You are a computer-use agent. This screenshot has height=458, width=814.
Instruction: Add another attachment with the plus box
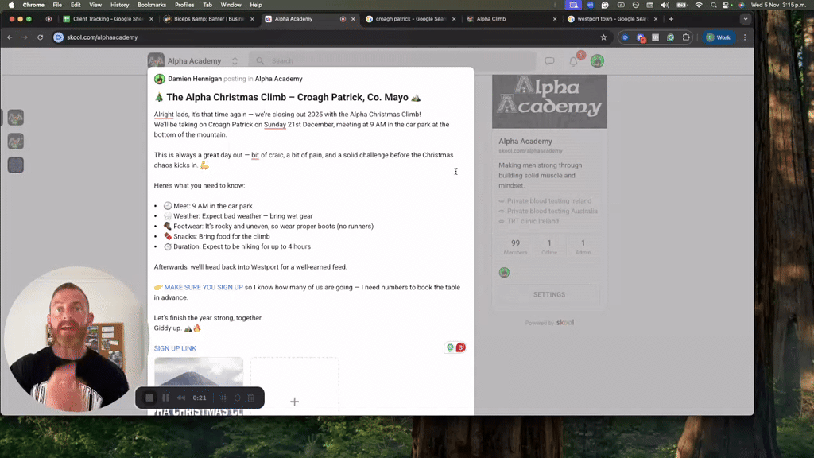tap(294, 386)
